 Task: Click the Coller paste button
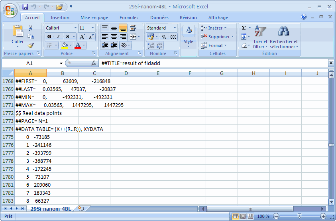[x=18, y=36]
